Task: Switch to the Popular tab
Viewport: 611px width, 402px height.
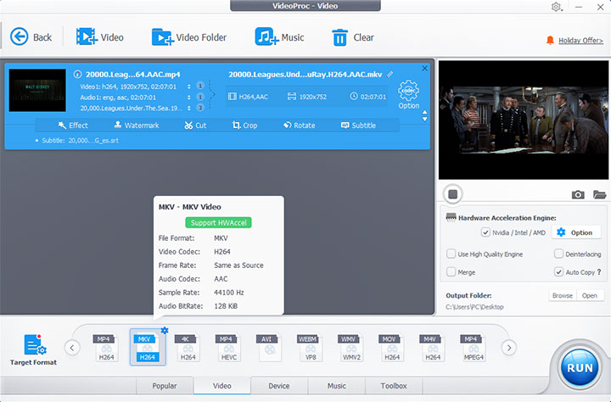Action: (165, 386)
